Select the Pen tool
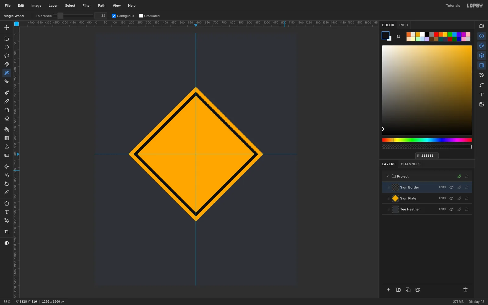The image size is (488, 305). tap(7, 221)
